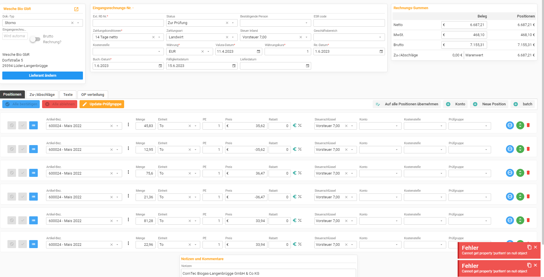544x277 pixels.
Task: Switch to the Zu-/Abschläge tab
Action: click(42, 95)
